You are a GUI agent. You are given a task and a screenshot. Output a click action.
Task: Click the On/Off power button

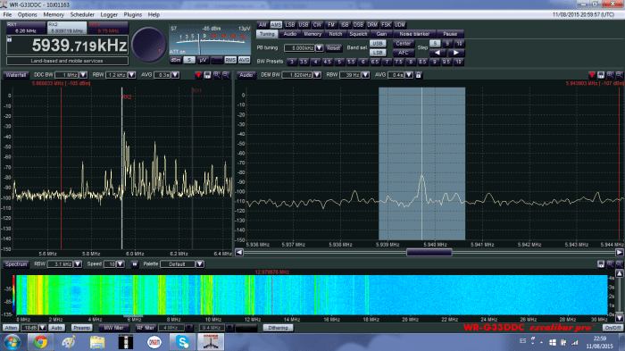click(612, 328)
